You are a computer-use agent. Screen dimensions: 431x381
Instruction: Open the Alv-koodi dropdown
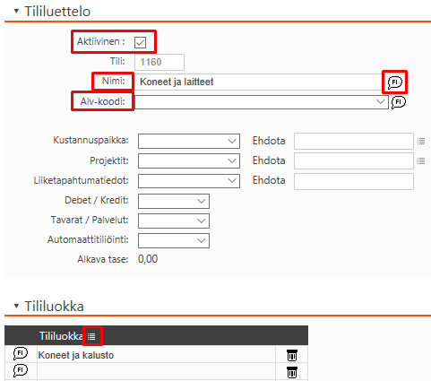tap(262, 102)
